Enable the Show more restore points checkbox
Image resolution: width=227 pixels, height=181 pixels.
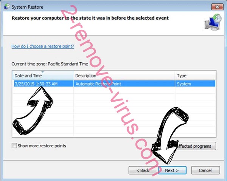click(14, 145)
